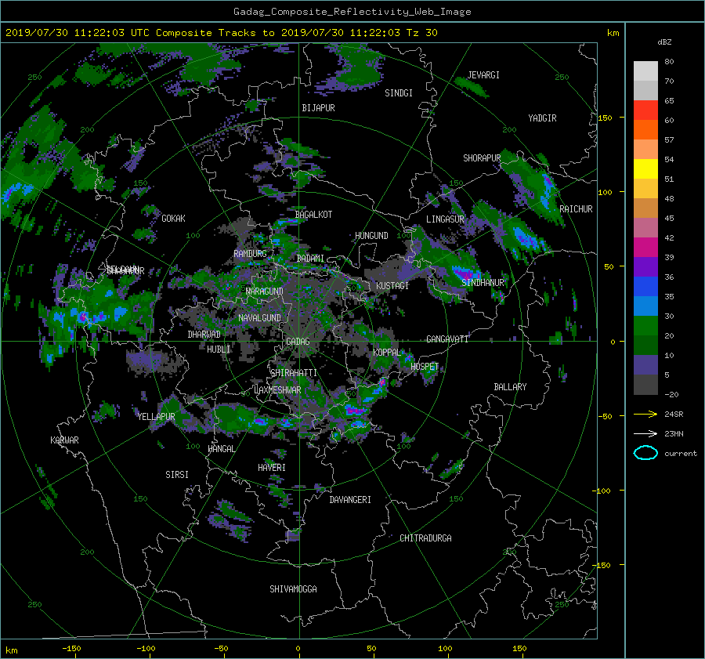Click the '150' tick on right axis
705x659 pixels.
tap(606, 118)
